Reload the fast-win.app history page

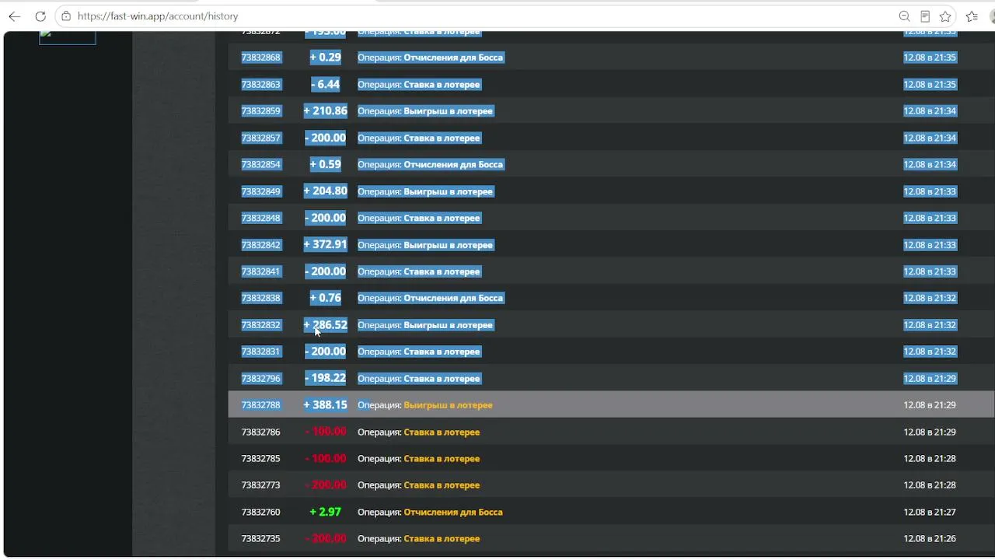pyautogui.click(x=40, y=16)
